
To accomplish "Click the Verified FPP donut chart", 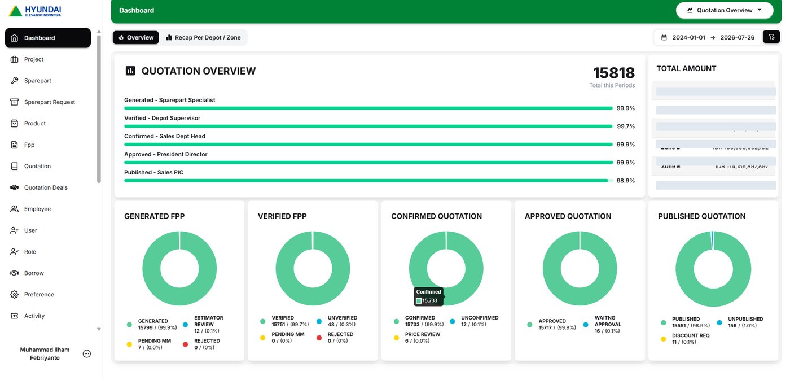I will [313, 269].
